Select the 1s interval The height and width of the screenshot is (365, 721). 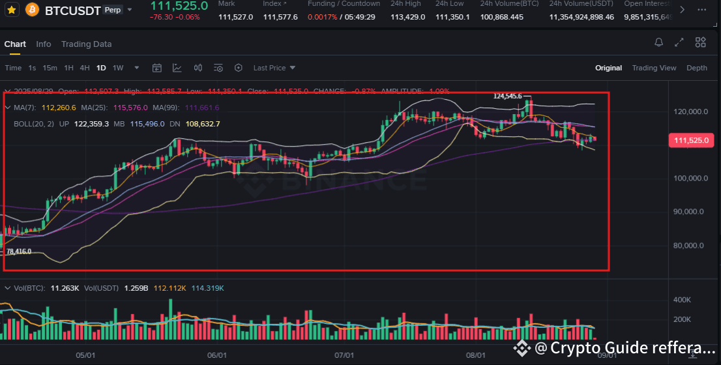32,68
